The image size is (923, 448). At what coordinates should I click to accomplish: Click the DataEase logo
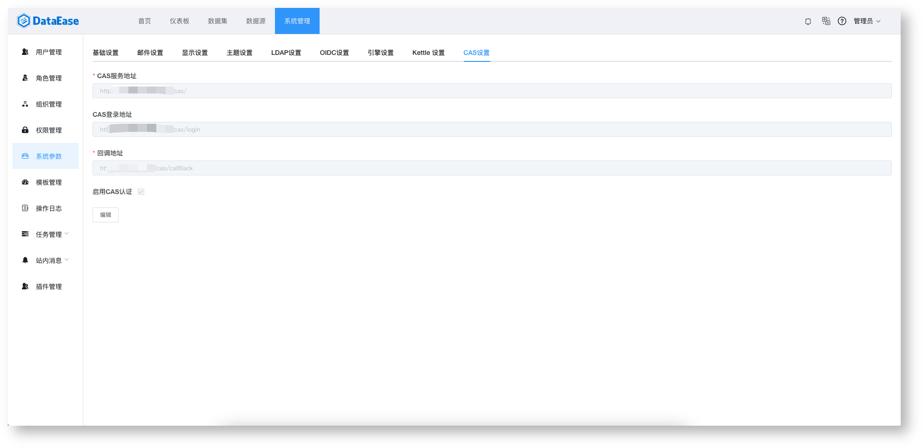(x=48, y=21)
